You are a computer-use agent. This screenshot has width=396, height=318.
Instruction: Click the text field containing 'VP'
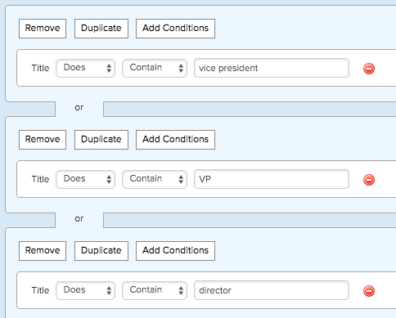pos(272,179)
